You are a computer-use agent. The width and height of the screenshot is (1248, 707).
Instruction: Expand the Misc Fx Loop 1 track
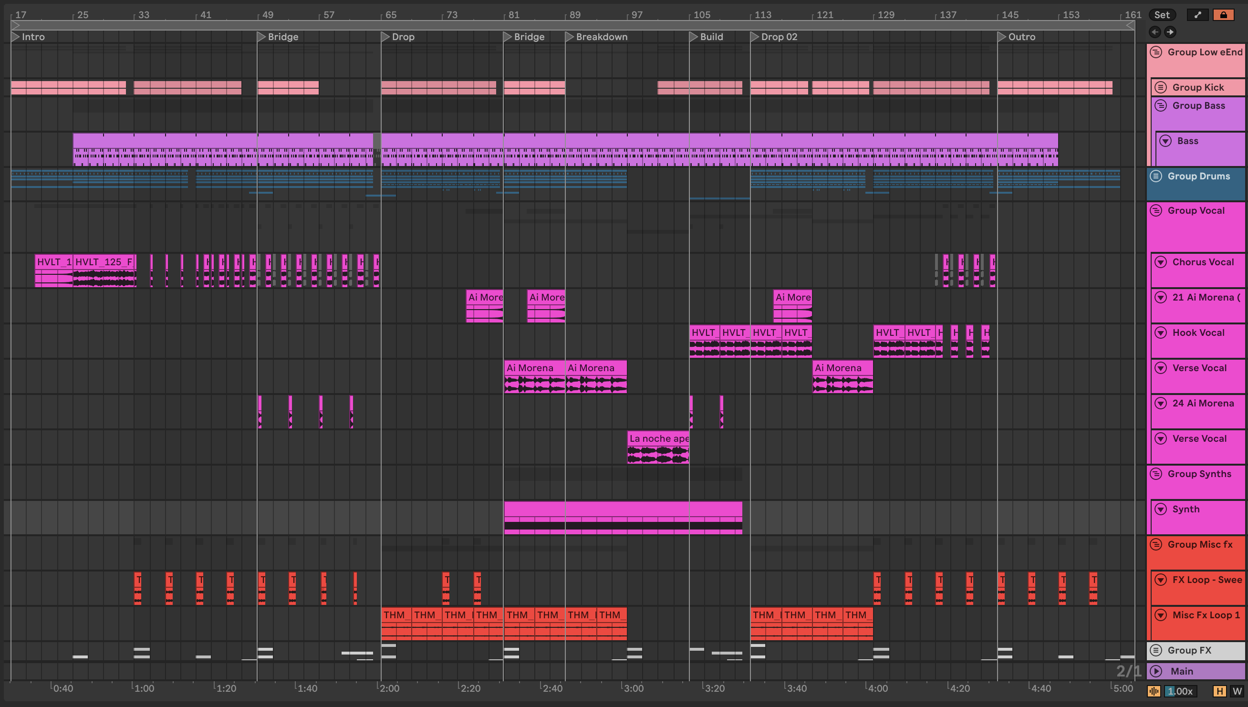pyautogui.click(x=1160, y=615)
